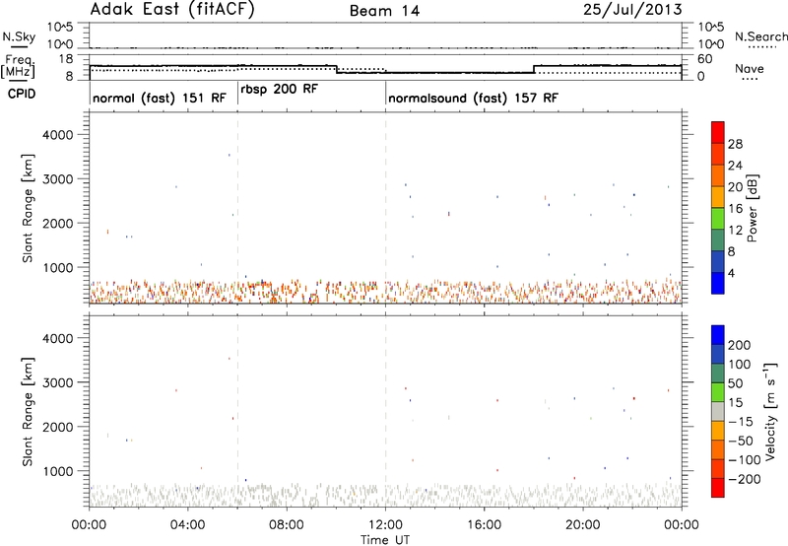Image resolution: width=788 pixels, height=546 pixels.
Task: Click the '-15' tick on Velocity colorbar
Action: tap(741, 422)
